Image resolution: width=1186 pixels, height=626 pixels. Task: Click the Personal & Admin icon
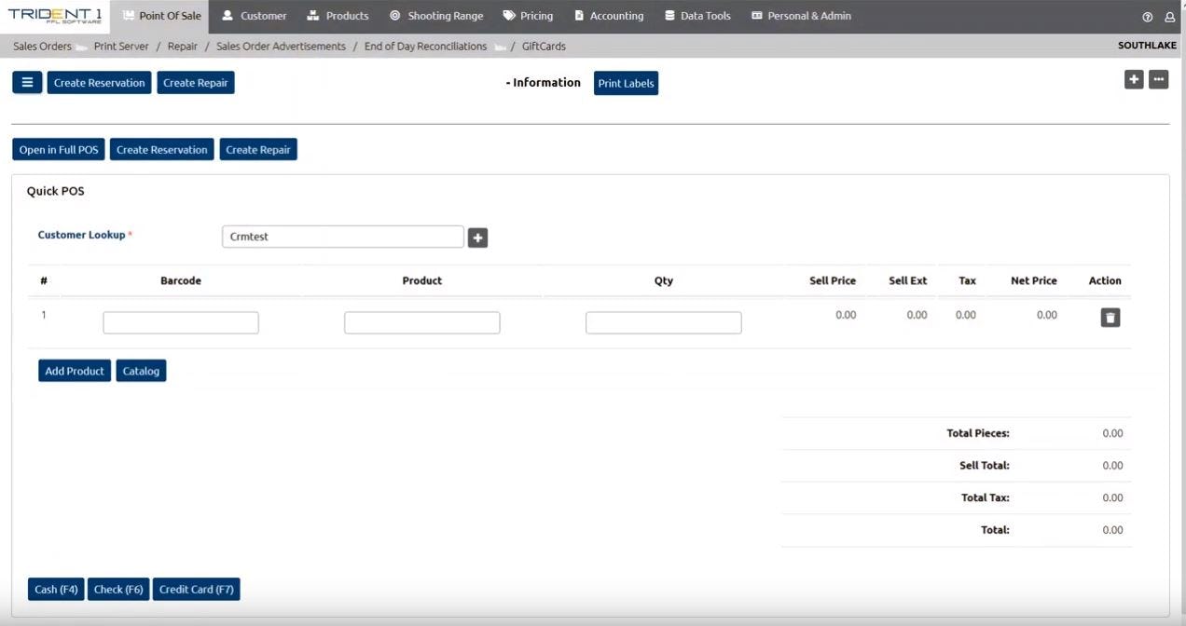755,16
